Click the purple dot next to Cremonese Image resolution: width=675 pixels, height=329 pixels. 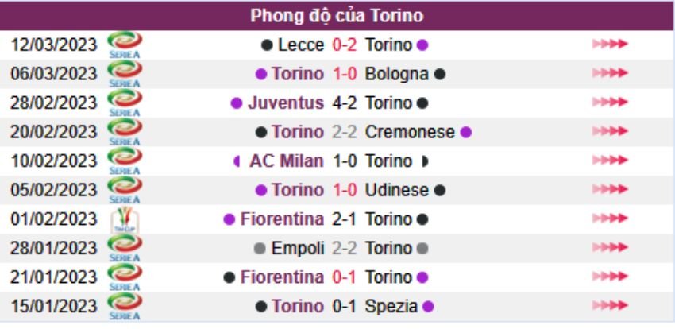click(x=466, y=132)
